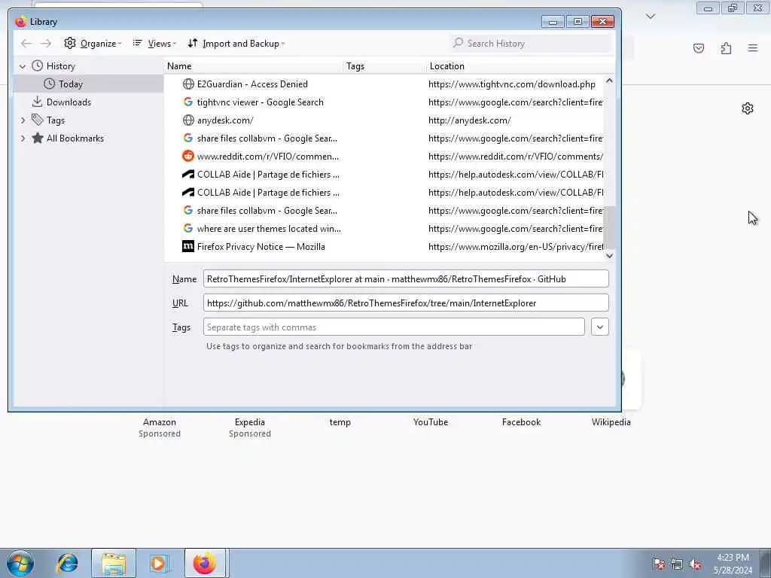Collapse the History tree node

(x=23, y=66)
